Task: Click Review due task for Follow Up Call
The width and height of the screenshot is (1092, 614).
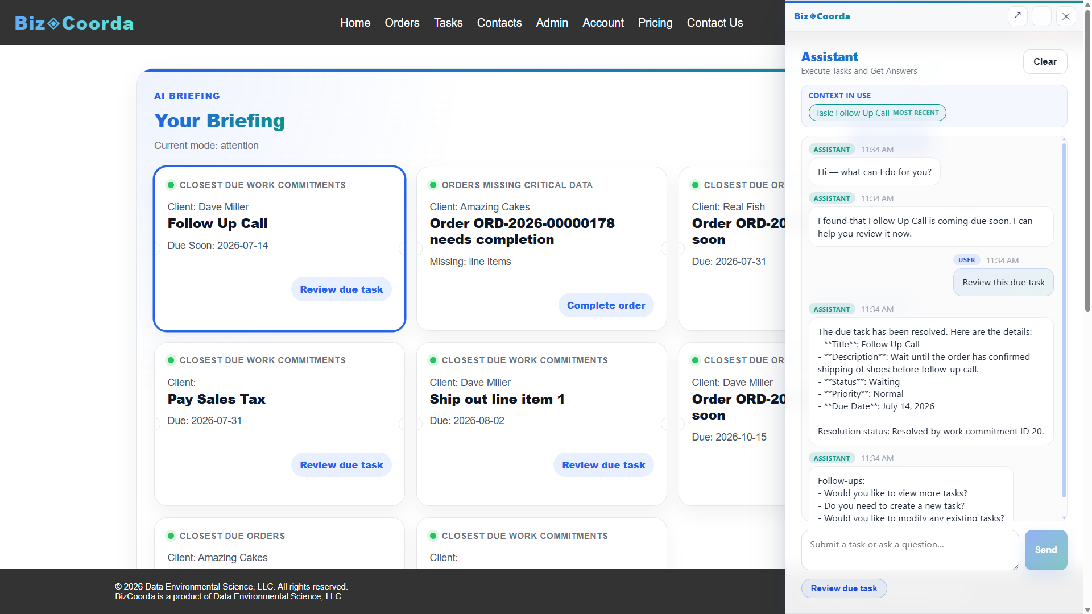Action: (x=341, y=289)
